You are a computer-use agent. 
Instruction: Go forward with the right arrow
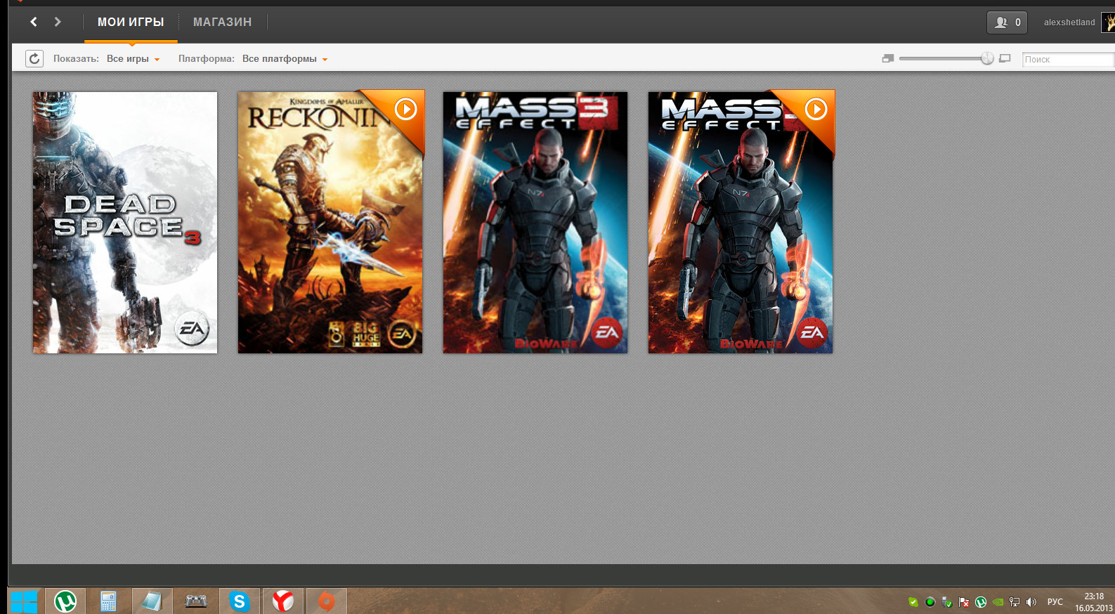pyautogui.click(x=58, y=22)
